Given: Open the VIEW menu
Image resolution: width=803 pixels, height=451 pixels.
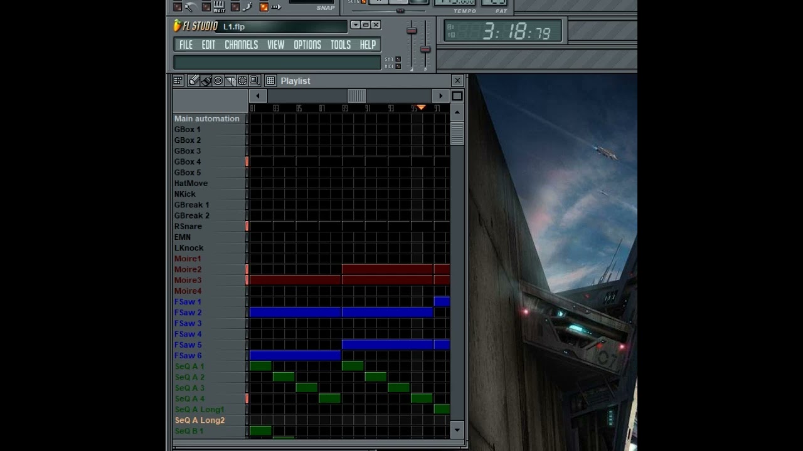Looking at the screenshot, I should tap(276, 44).
